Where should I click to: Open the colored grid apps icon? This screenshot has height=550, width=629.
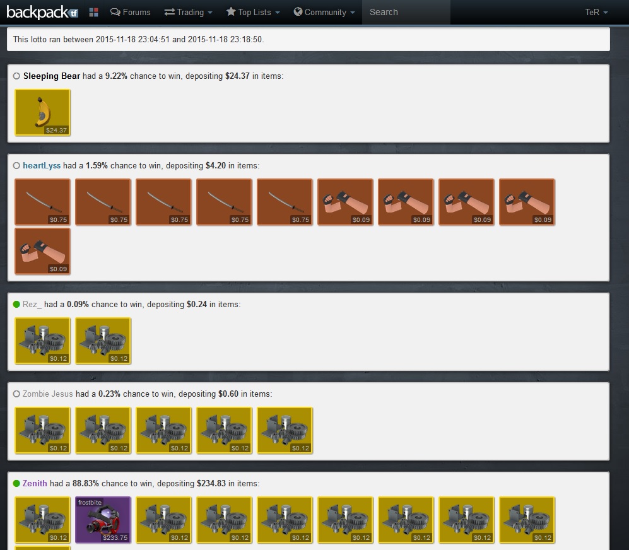[x=94, y=12]
